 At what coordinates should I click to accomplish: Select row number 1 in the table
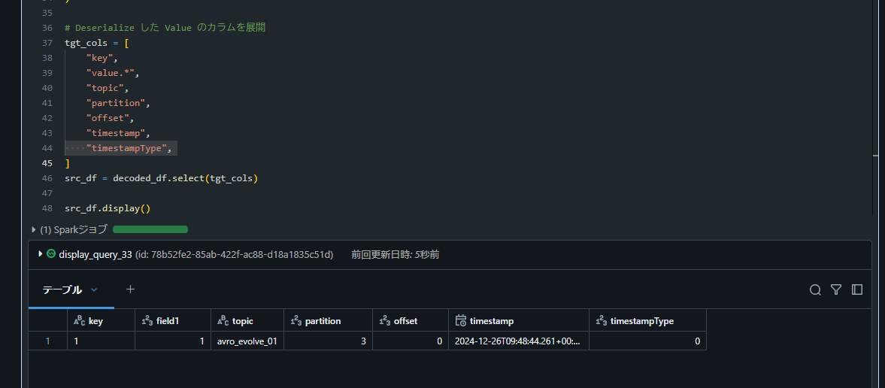pyautogui.click(x=48, y=341)
